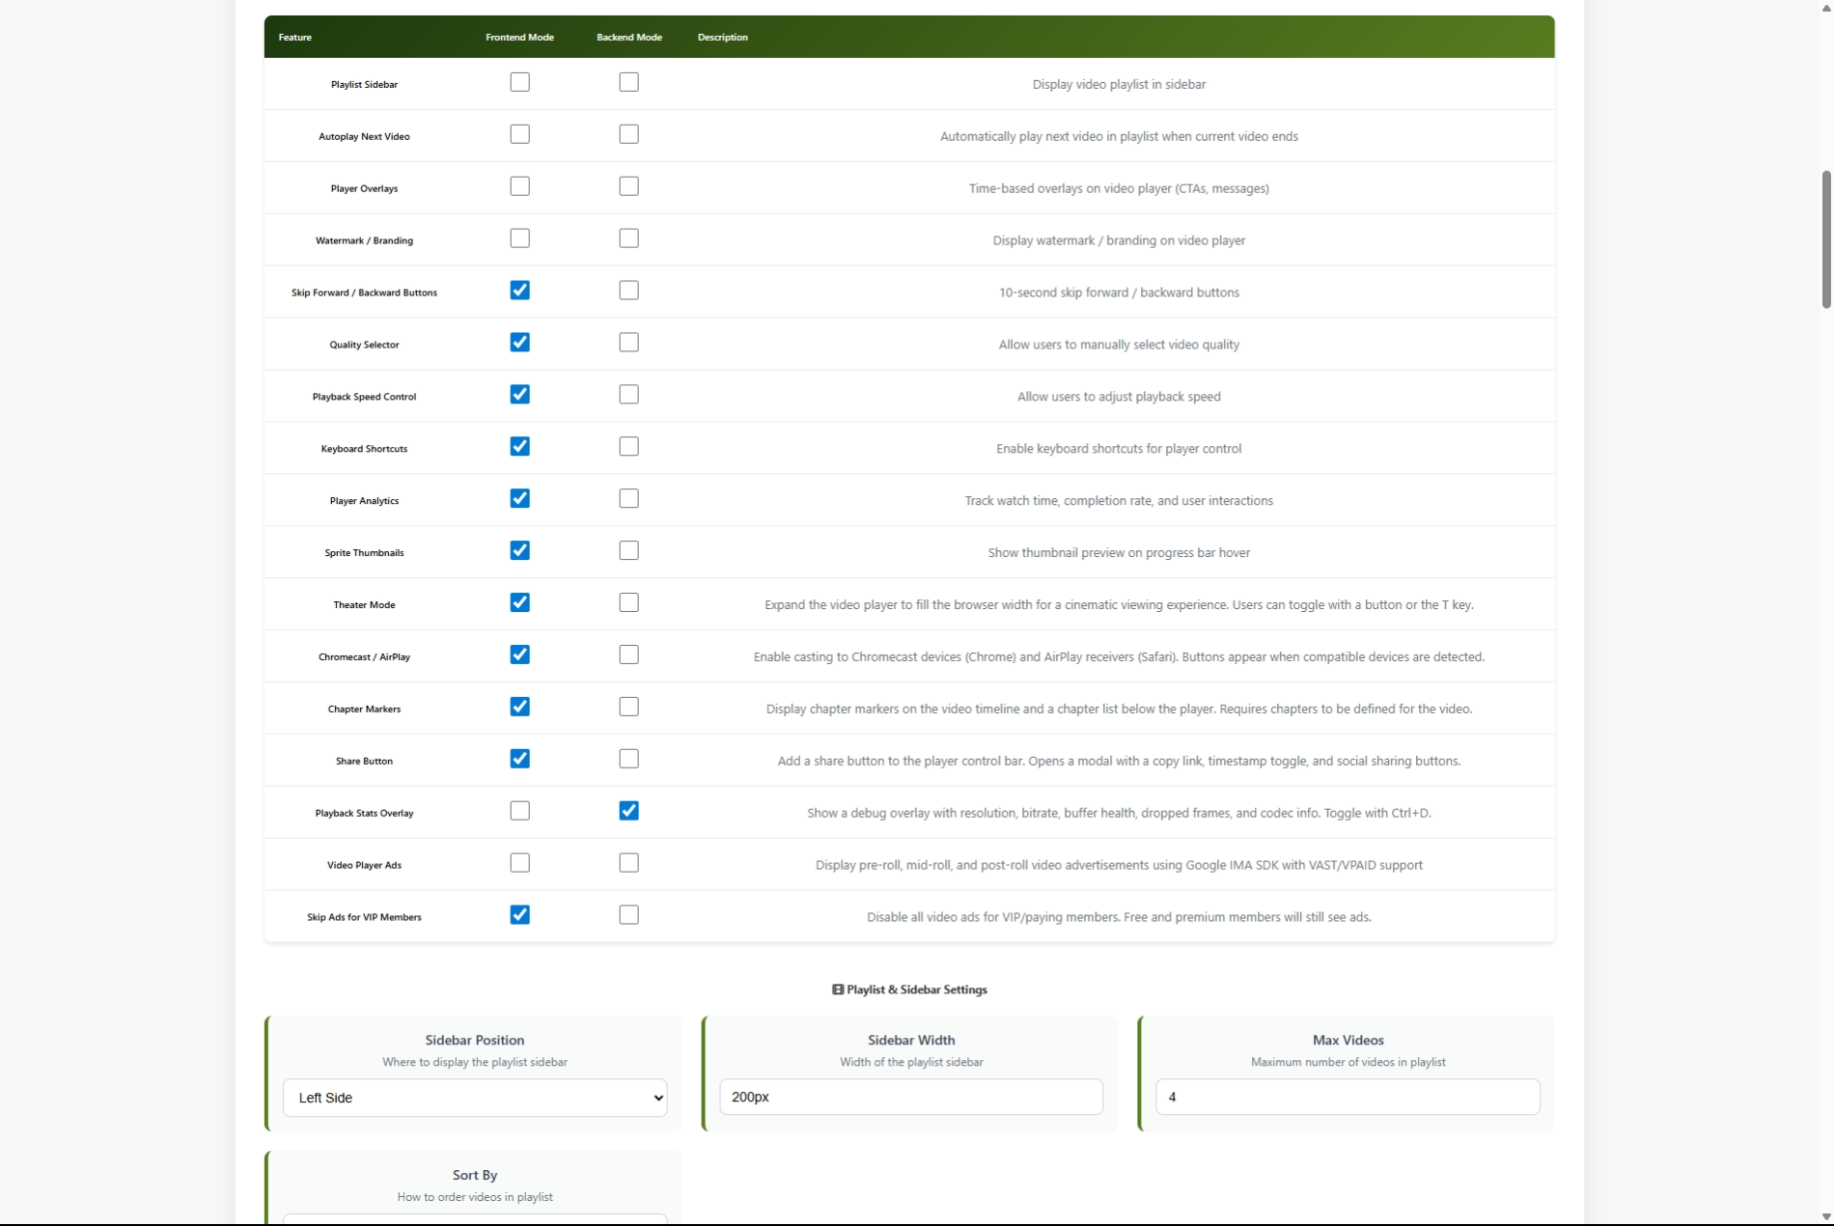The height and width of the screenshot is (1226, 1834).
Task: Click the Frontend Mode column header
Action: [x=519, y=38]
